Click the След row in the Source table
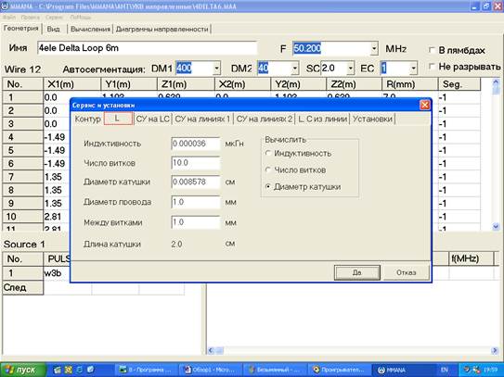This screenshot has width=504, height=377. [x=22, y=287]
